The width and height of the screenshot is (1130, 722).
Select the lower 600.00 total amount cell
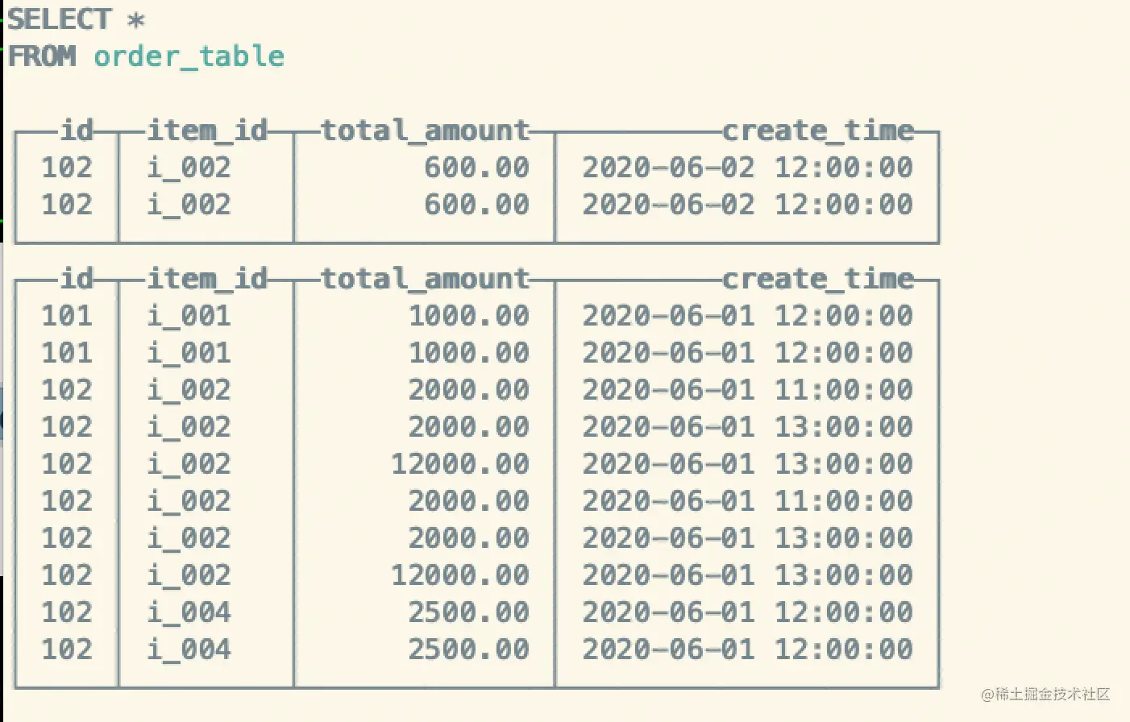pyautogui.click(x=477, y=205)
